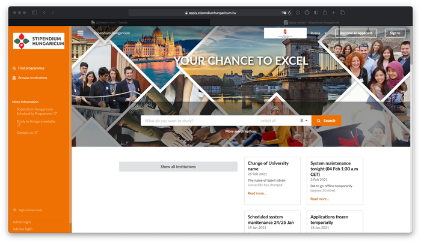The height and width of the screenshot is (243, 421).
Task: Open Stipendium Hungaricum Scholarship Programme link
Action: tap(36, 112)
